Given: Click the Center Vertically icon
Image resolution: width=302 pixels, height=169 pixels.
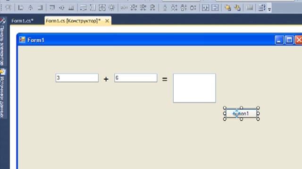Looking at the screenshot, I should (215, 8).
